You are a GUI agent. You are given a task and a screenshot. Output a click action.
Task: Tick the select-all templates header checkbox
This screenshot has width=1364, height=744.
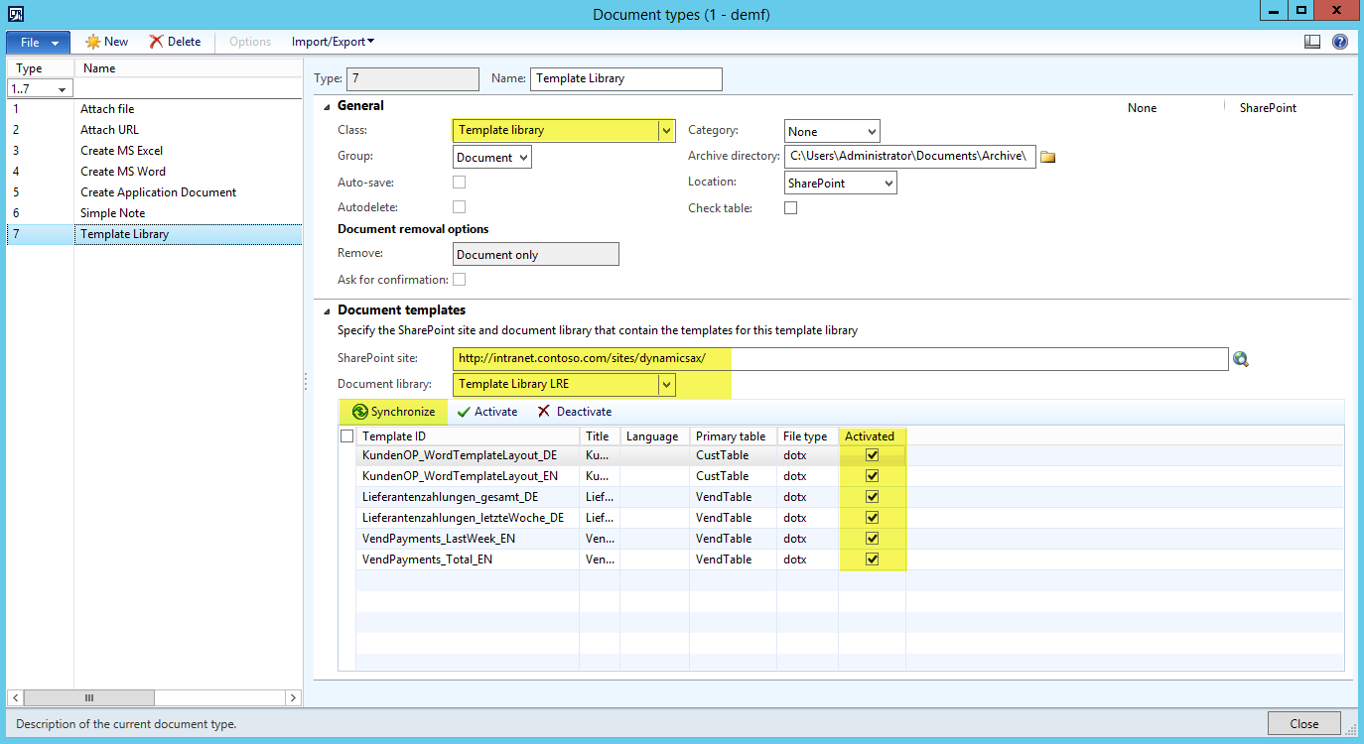[346, 436]
